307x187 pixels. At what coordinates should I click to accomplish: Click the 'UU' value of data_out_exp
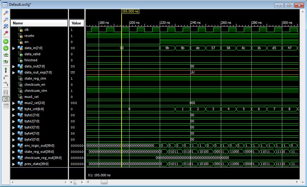click(x=192, y=73)
